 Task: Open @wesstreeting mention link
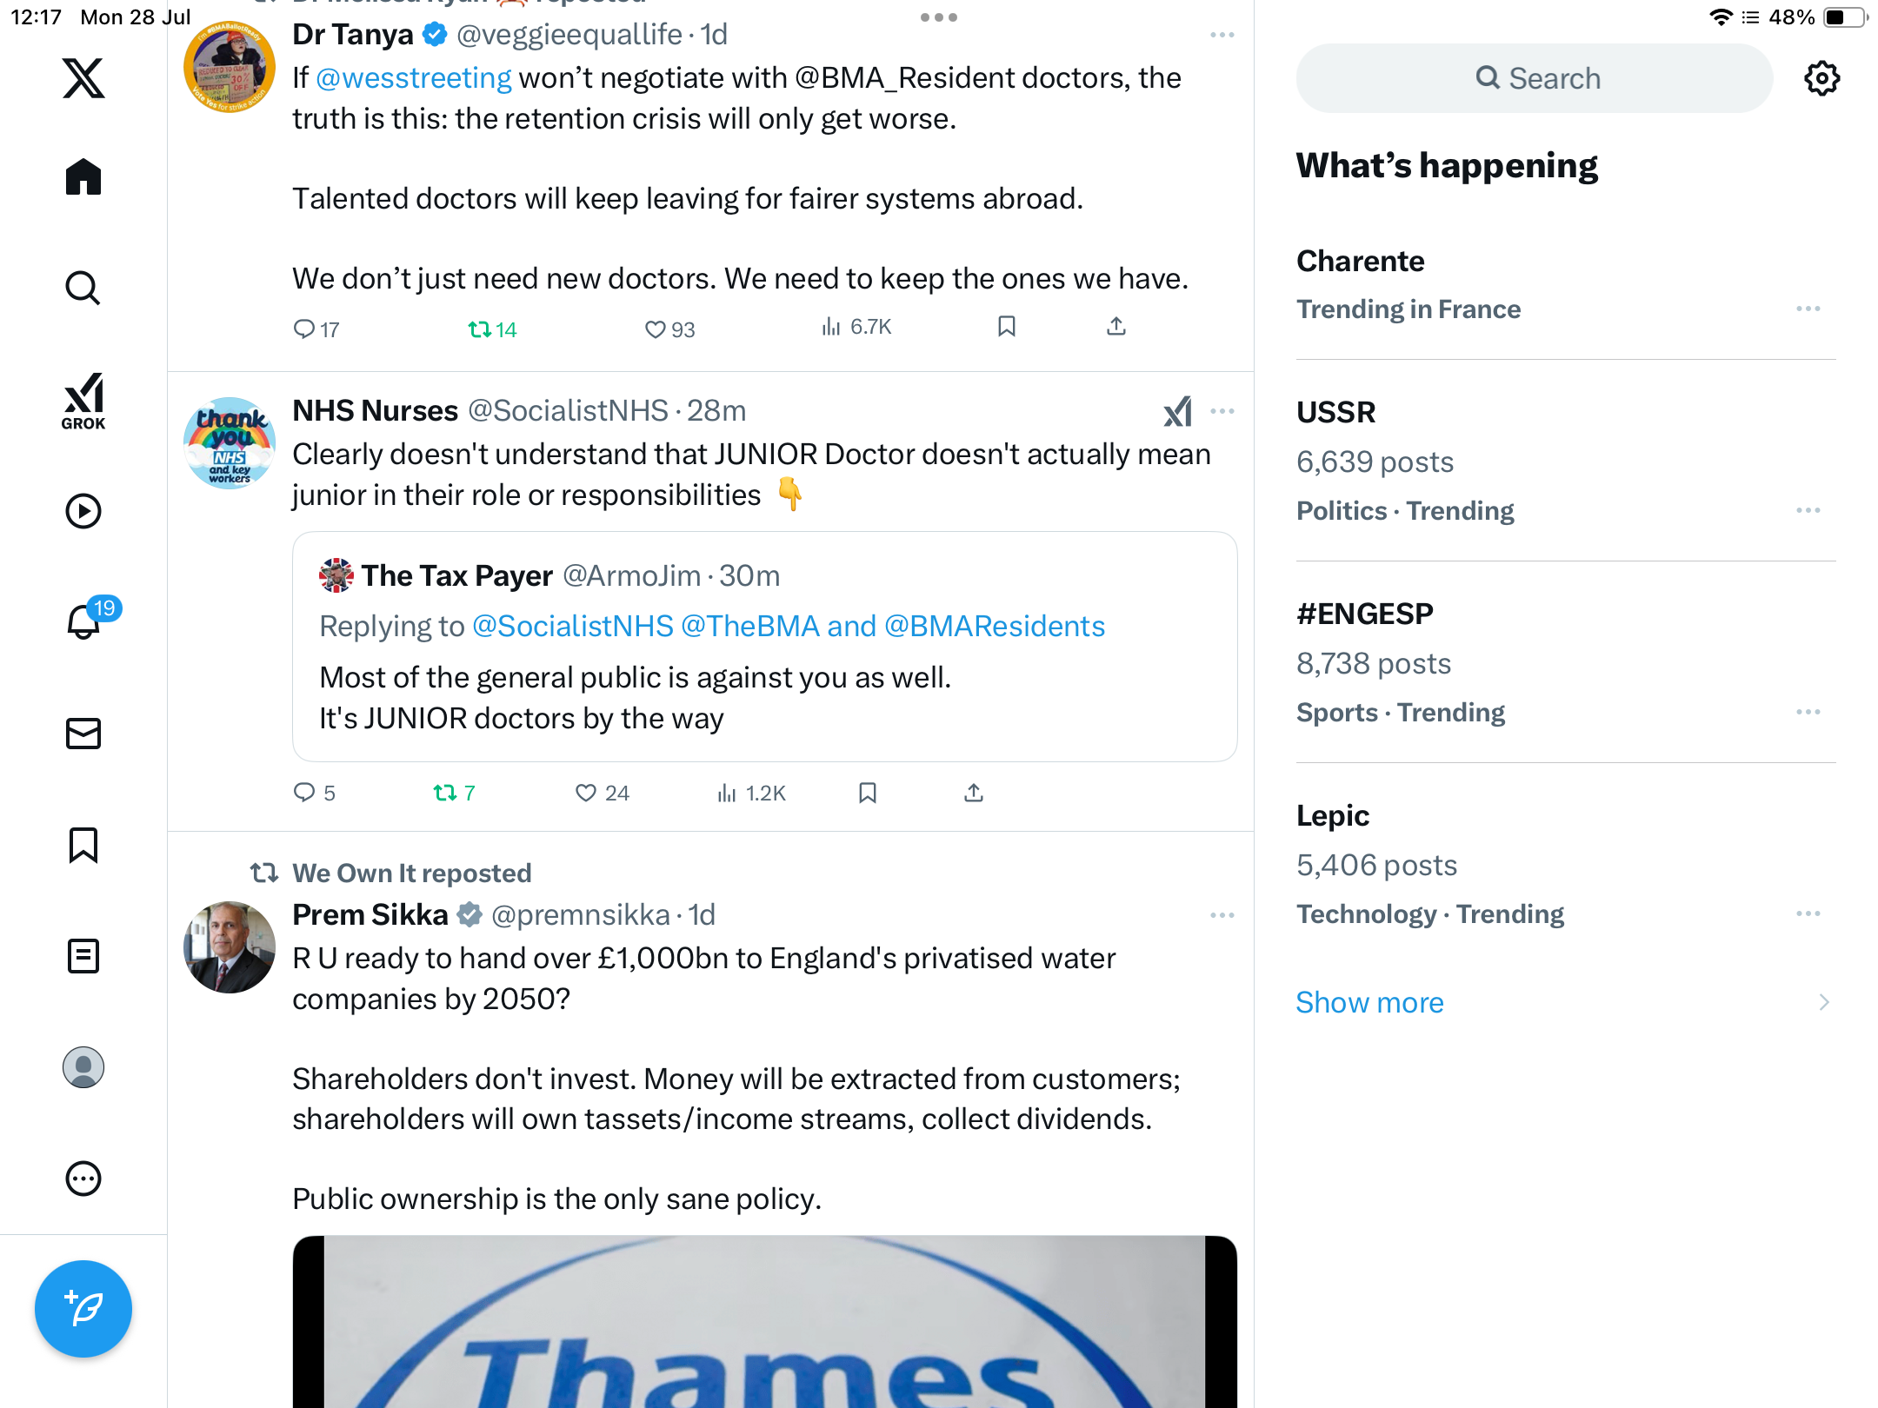pos(414,78)
